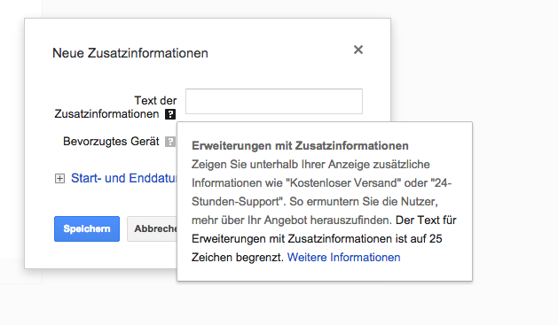Click the bold tooltip heading Erweiterungen mit Zusatzinformationen

[x=300, y=145]
